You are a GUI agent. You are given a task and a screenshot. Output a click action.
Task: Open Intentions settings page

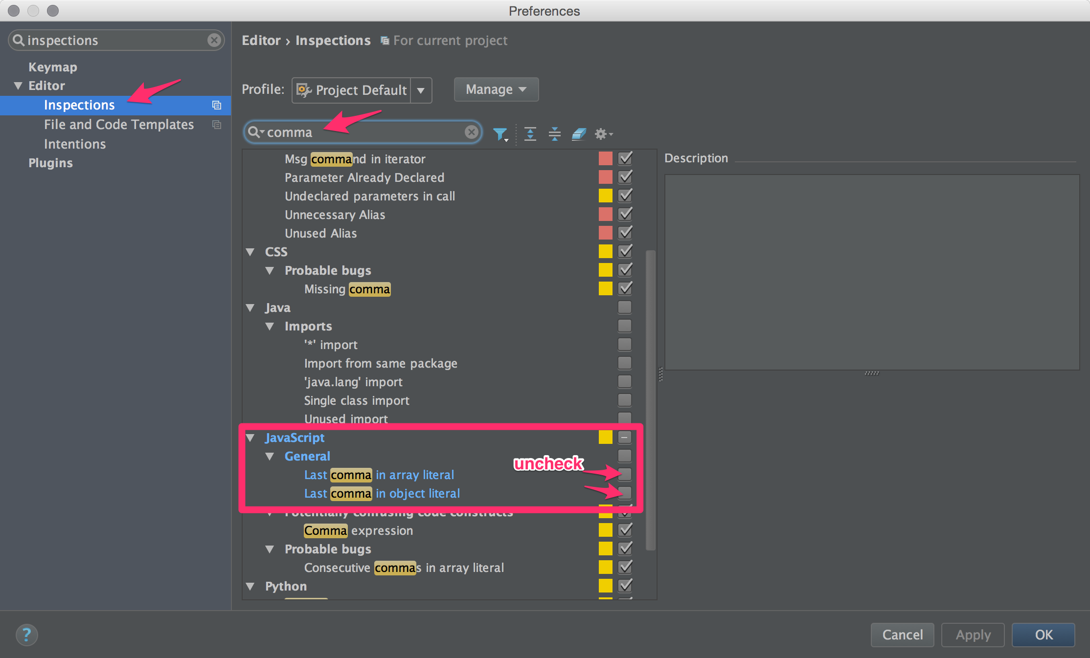(75, 144)
